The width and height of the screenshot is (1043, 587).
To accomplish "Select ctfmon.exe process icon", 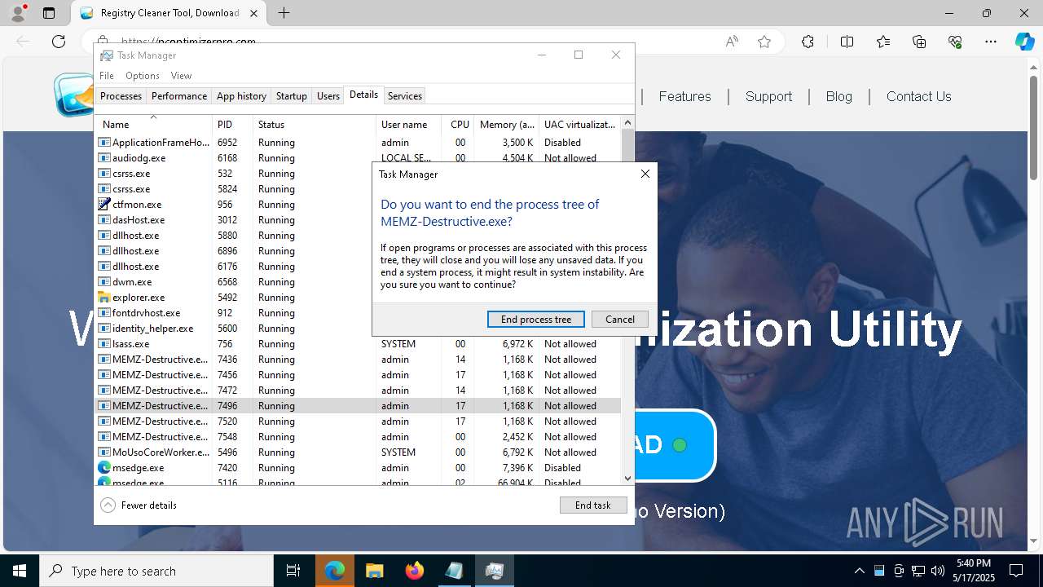I will [x=104, y=205].
